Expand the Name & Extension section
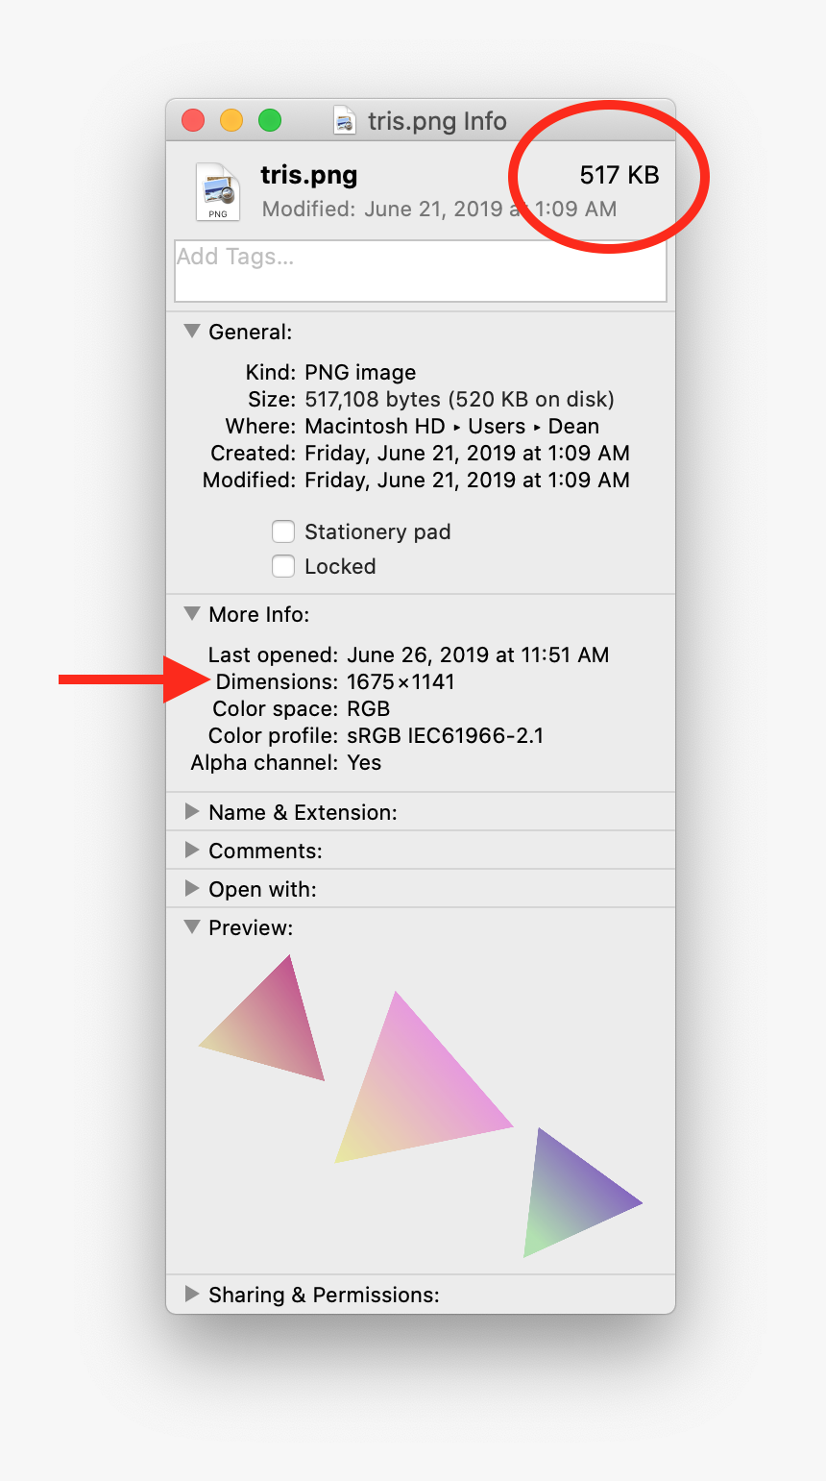 [x=192, y=812]
